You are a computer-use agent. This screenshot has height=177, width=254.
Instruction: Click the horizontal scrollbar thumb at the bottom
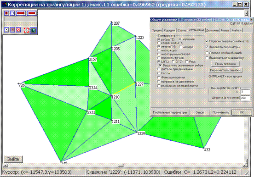tap(121, 166)
